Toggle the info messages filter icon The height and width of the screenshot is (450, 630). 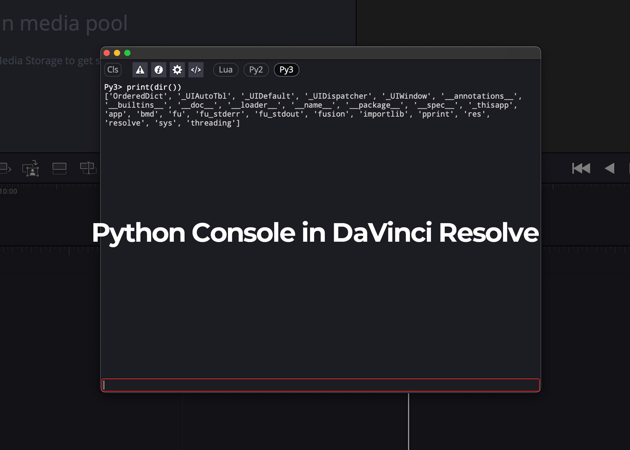click(x=159, y=70)
